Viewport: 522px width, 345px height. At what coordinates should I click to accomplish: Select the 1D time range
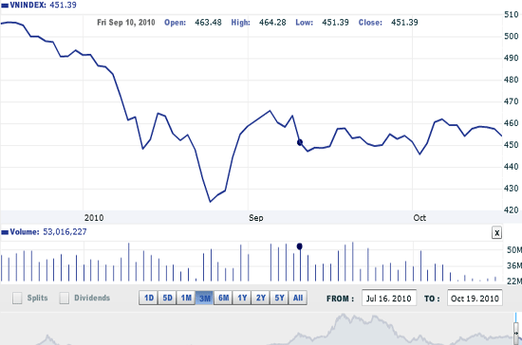148,298
